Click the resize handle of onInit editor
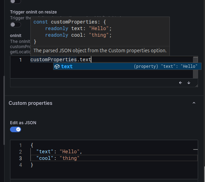Image resolution: width=205 pixels, height=182 pixels. 197,86
